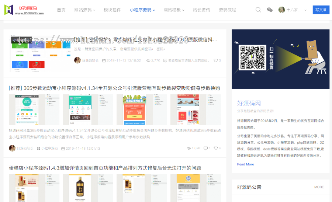The width and height of the screenshot is (332, 202).
Task: Click the 2.77K views eye icon
Action: tap(148, 60)
